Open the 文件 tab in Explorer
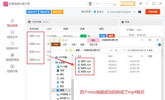This screenshot has height=100, width=165. (56, 45)
